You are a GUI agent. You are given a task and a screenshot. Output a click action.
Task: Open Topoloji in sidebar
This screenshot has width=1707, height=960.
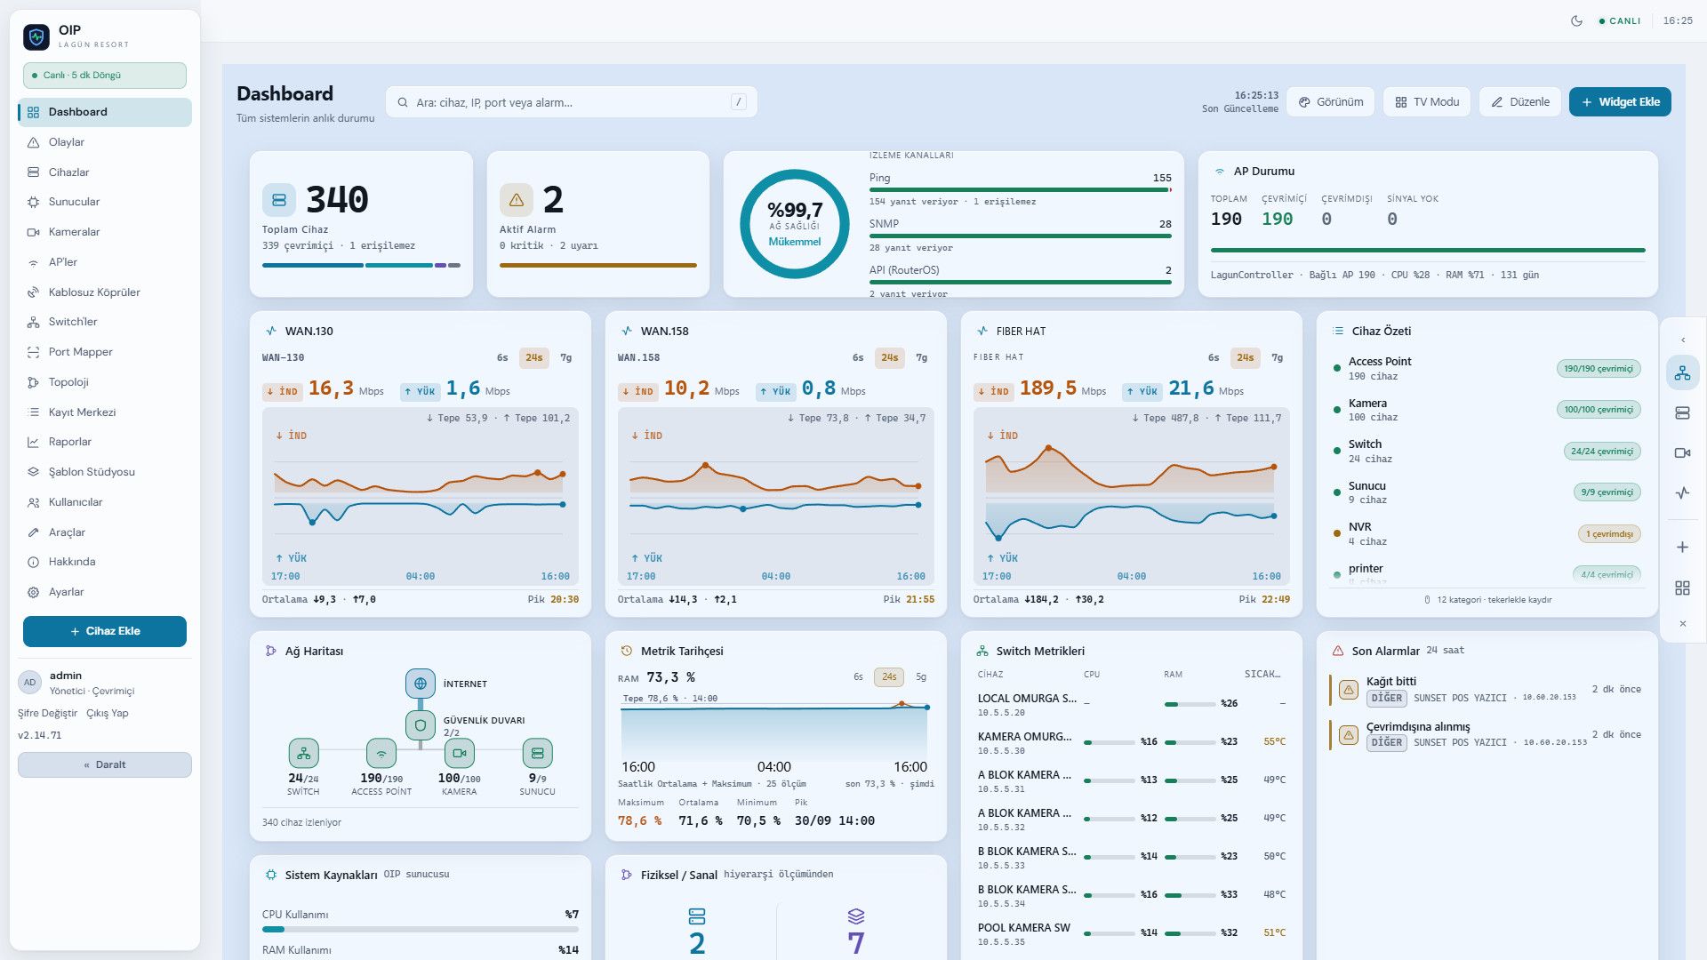click(105, 382)
